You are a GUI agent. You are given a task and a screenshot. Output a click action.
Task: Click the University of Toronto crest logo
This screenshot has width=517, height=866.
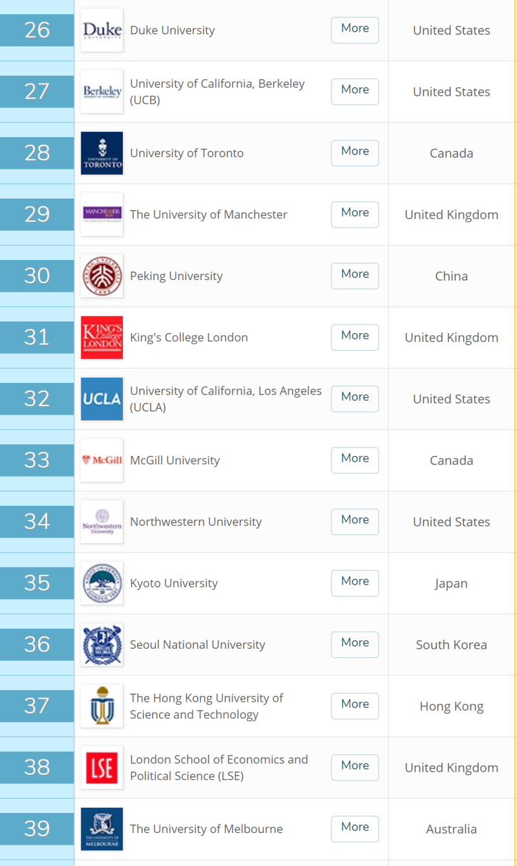point(101,153)
